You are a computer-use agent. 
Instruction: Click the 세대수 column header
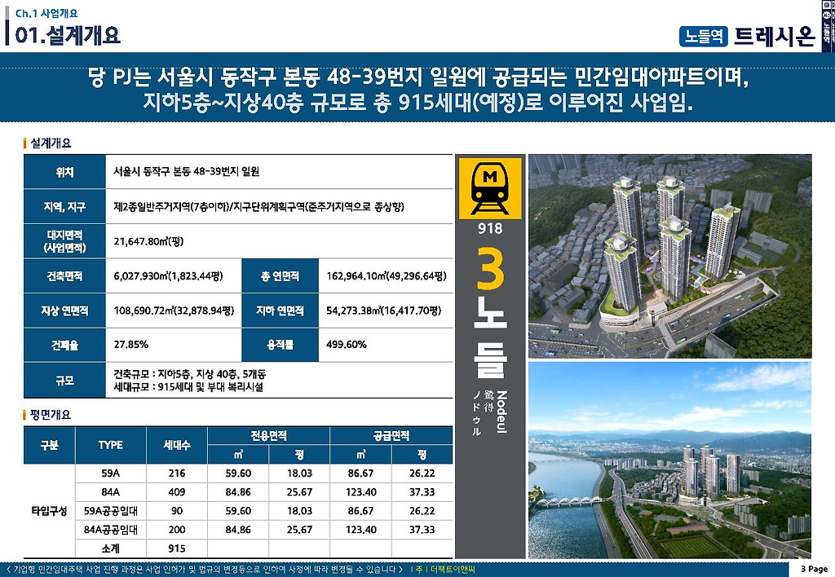pos(177,445)
